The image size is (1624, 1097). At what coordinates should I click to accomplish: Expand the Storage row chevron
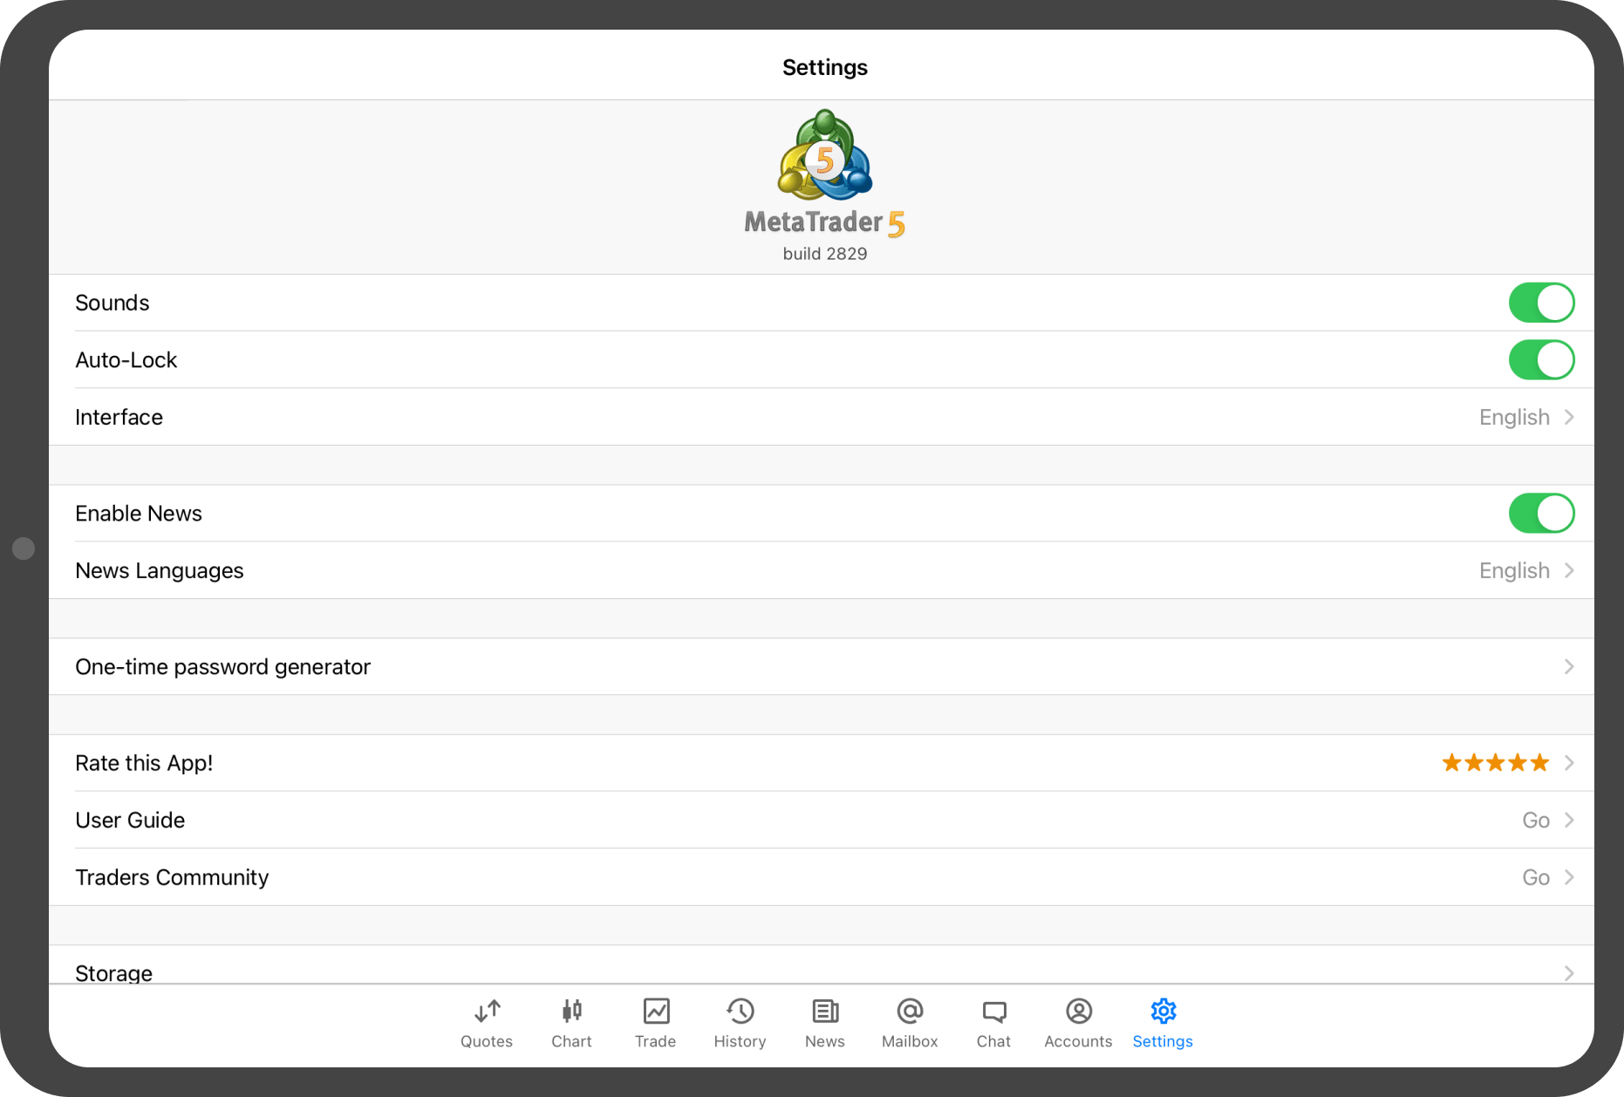[1568, 972]
